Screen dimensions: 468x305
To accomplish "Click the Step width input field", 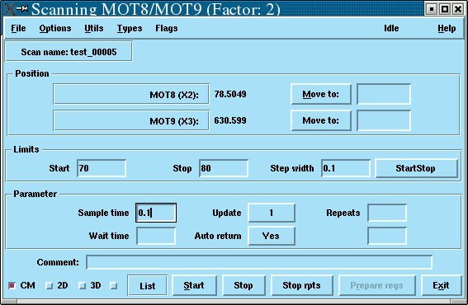I will coord(346,168).
